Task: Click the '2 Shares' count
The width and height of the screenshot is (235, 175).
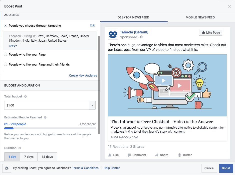Action: click(137, 147)
